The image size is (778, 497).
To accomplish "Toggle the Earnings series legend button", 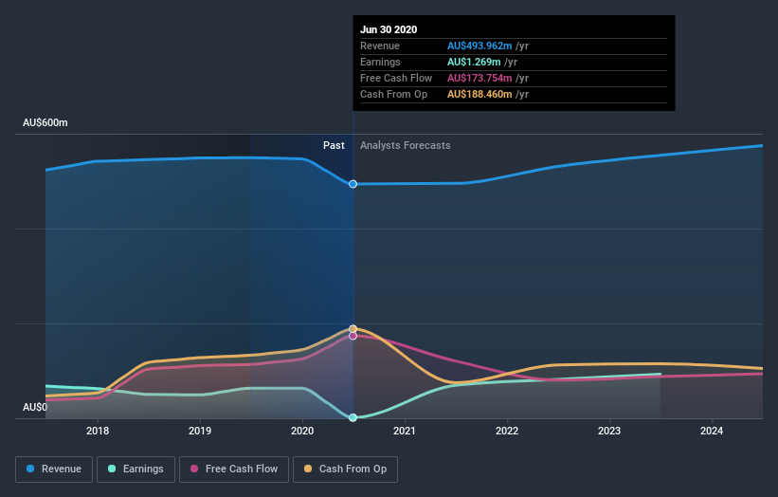I will coord(136,469).
